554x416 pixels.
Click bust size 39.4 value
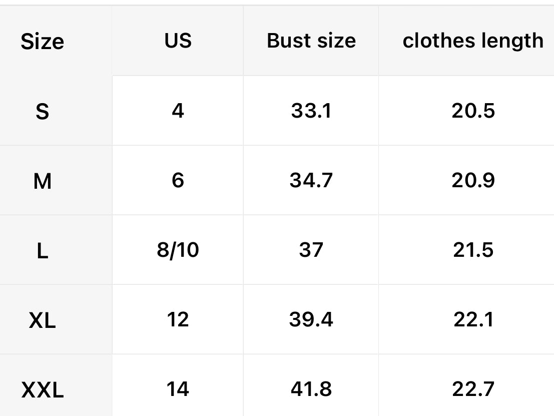[x=311, y=319]
